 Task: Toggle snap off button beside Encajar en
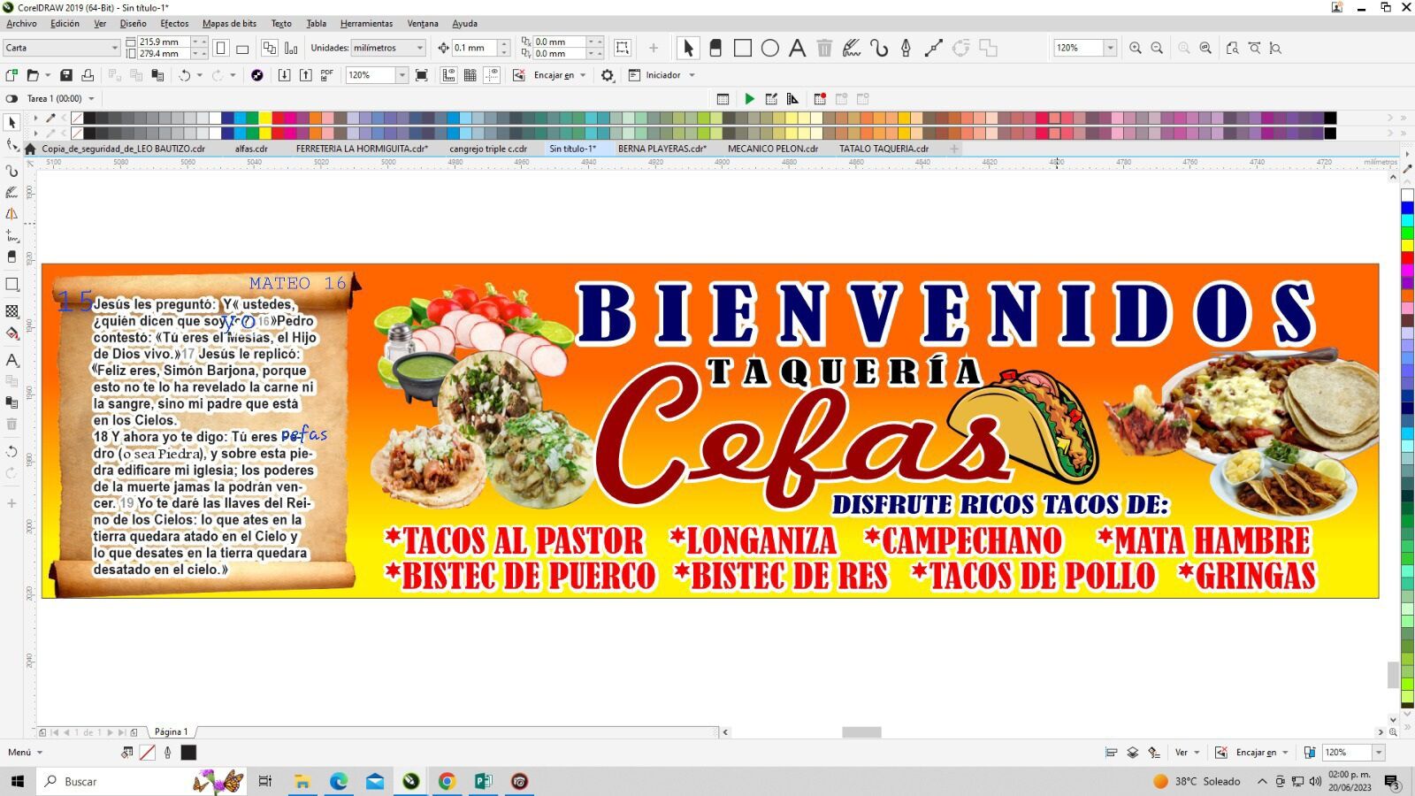point(519,75)
